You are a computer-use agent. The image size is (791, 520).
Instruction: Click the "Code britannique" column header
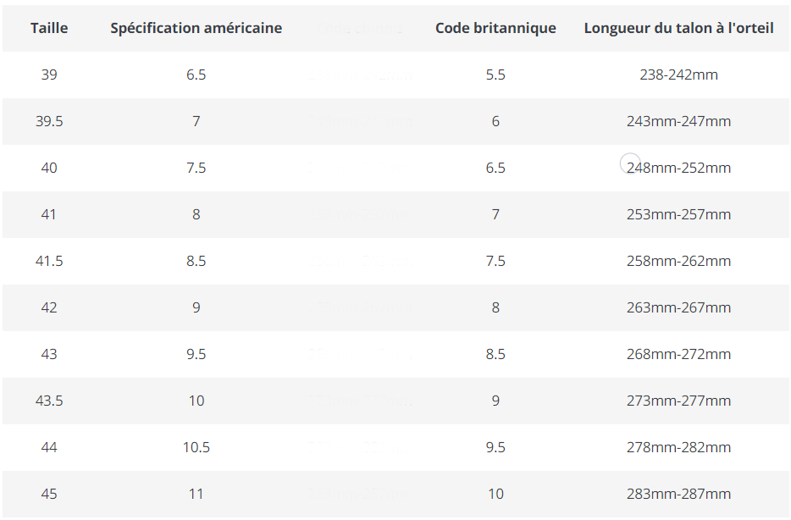click(x=495, y=28)
